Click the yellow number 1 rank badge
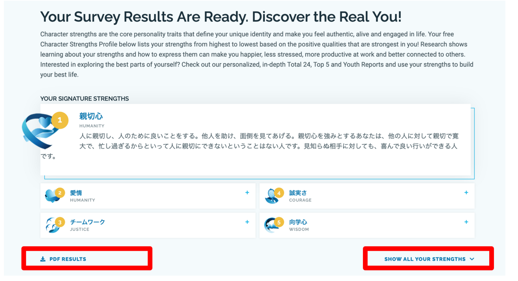518x281 pixels. pyautogui.click(x=60, y=120)
